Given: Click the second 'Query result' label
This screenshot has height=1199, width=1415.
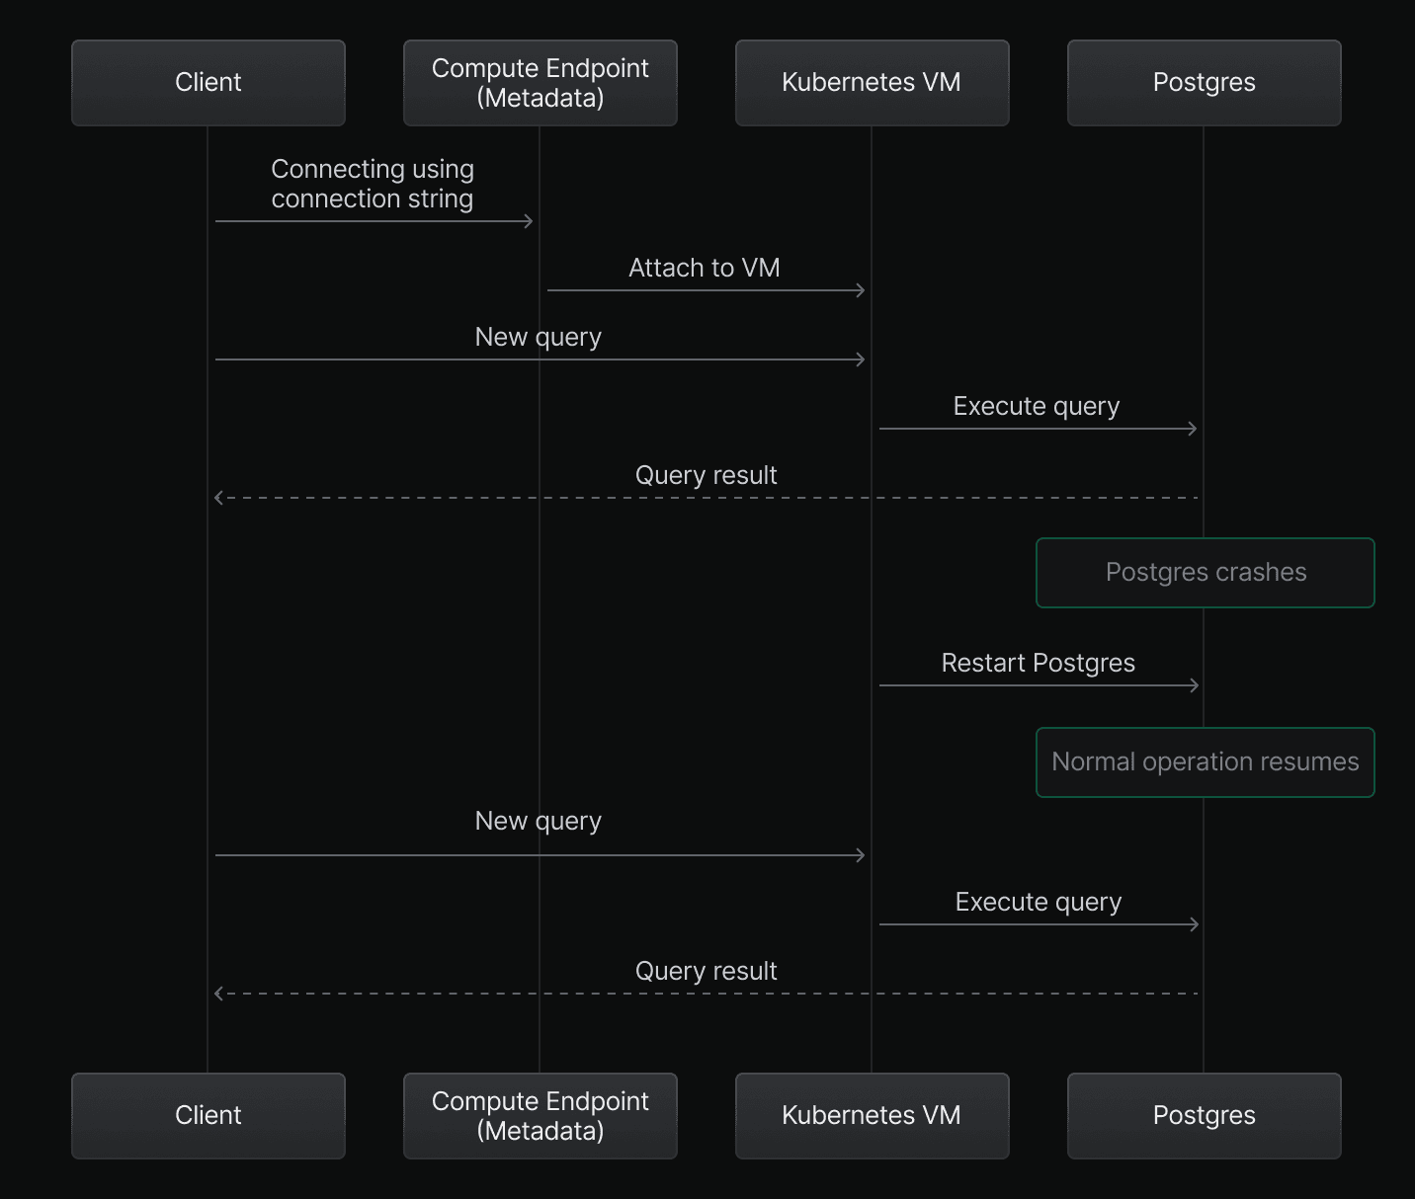Looking at the screenshot, I should (706, 971).
